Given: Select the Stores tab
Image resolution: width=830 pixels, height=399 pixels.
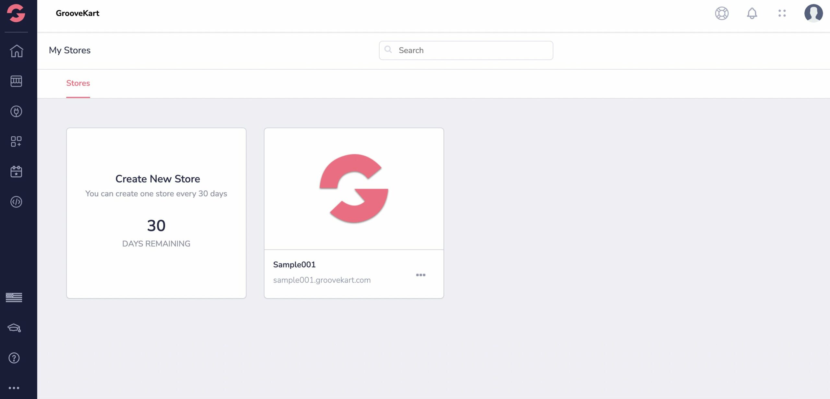Looking at the screenshot, I should pos(78,83).
